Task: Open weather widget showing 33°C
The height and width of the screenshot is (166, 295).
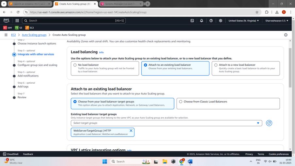Action: tap(13, 161)
